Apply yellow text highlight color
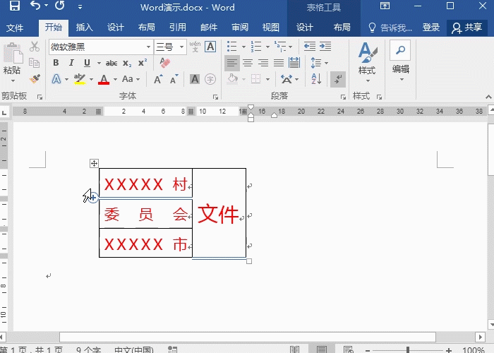 (80, 79)
